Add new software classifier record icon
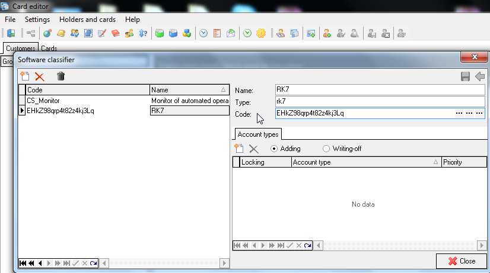490x273 pixels. (25, 76)
